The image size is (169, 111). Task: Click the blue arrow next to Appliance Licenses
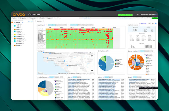coord(139,25)
